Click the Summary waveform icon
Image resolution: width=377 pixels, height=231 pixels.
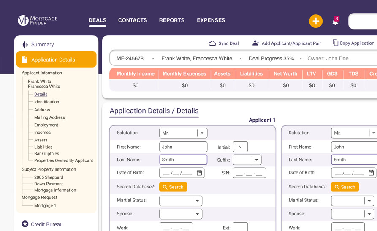[x=24, y=44]
